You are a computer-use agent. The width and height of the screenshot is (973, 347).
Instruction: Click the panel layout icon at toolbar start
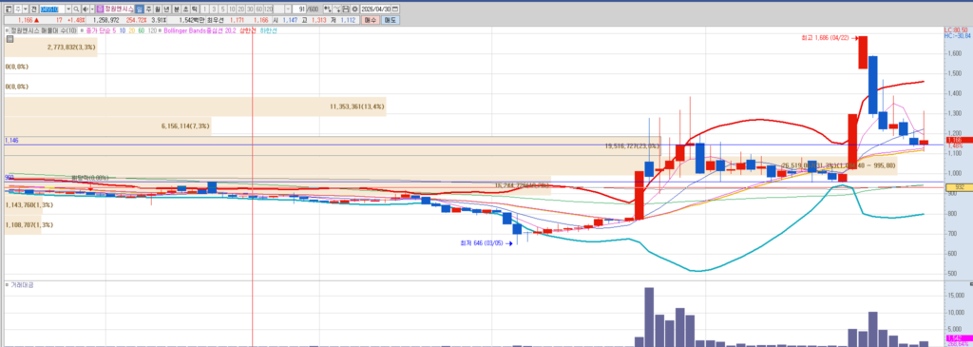8,10
